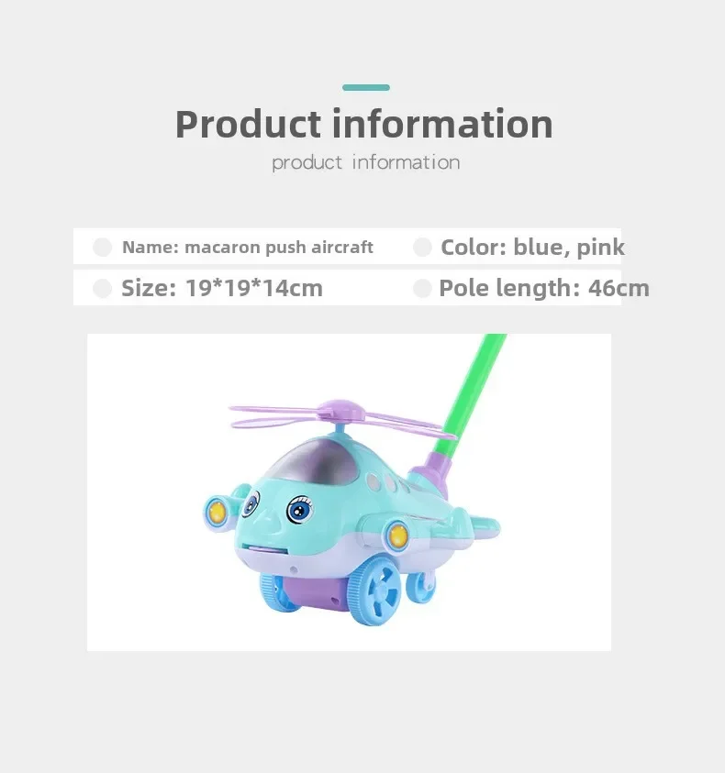This screenshot has width=725, height=773.
Task: Click the bullet circle beside the Size field
Action: (102, 289)
